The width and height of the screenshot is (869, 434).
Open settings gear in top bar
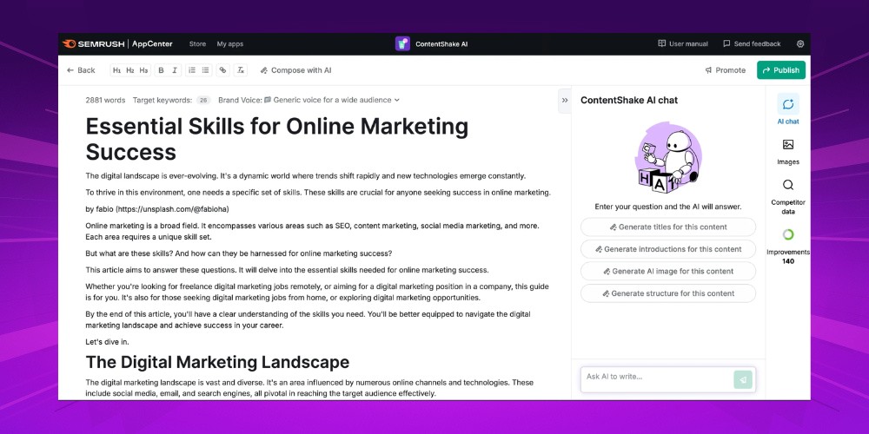pyautogui.click(x=799, y=43)
